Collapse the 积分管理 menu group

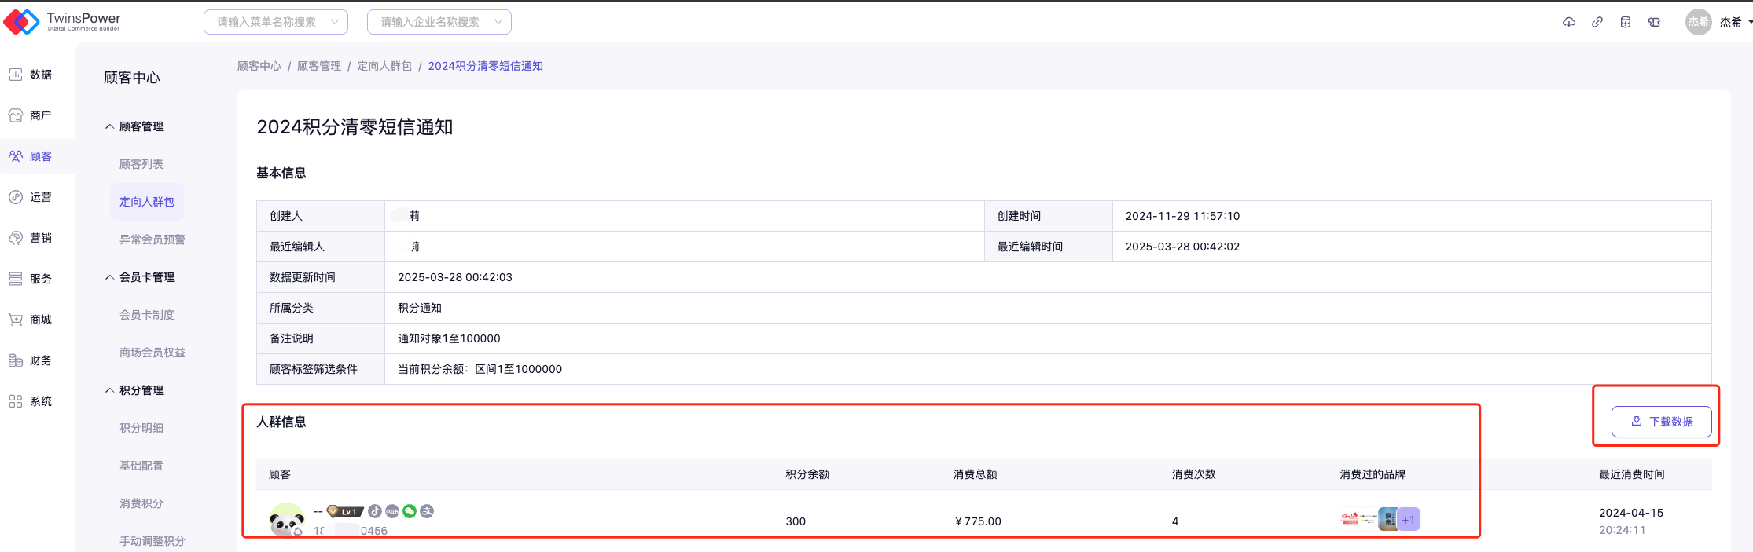coord(134,390)
